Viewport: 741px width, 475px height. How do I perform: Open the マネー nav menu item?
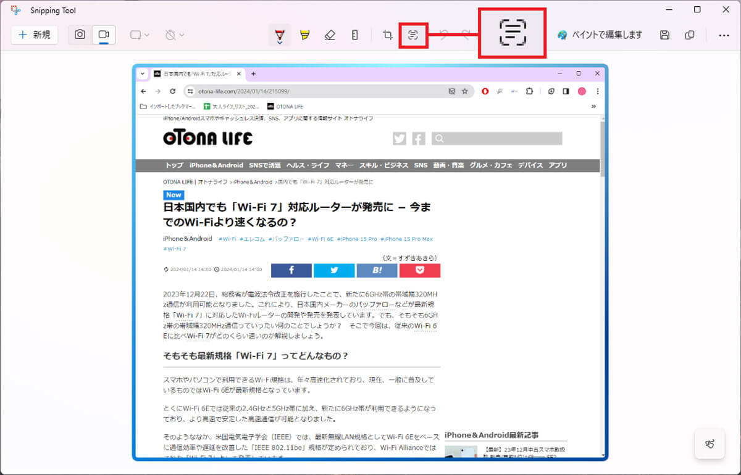pyautogui.click(x=345, y=165)
